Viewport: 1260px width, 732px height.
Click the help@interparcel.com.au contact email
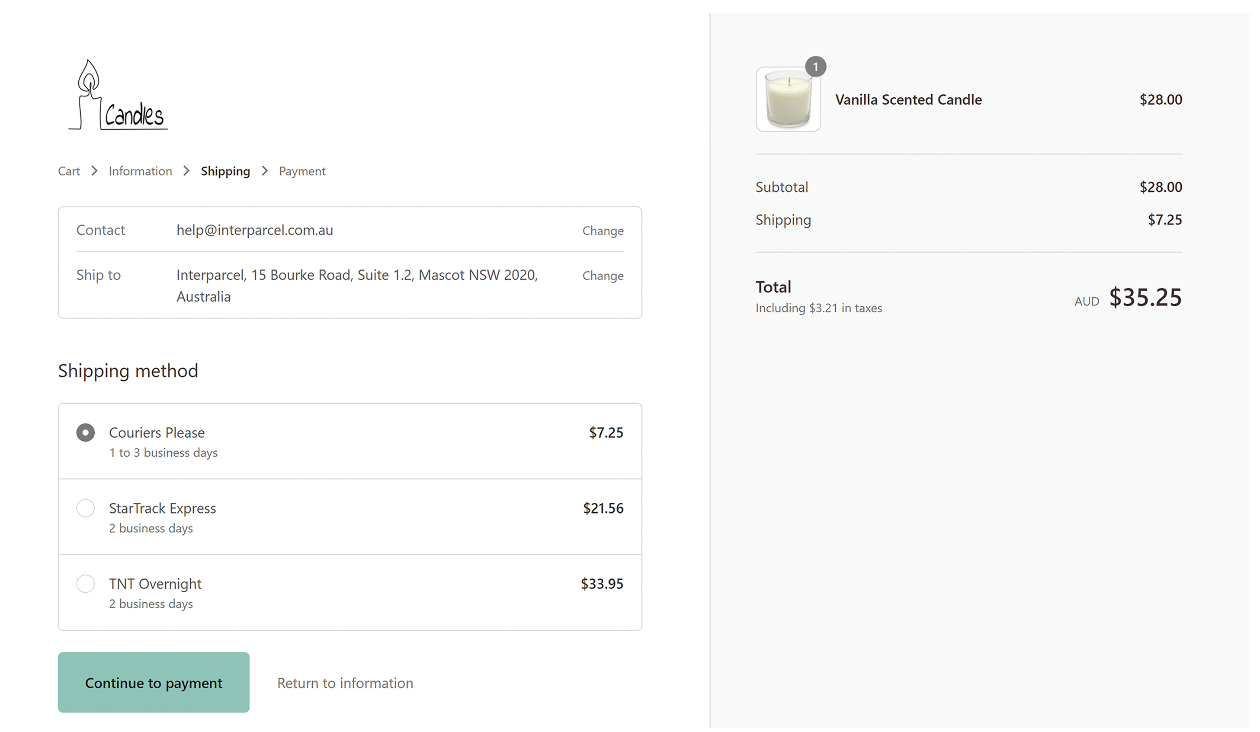[x=254, y=230]
